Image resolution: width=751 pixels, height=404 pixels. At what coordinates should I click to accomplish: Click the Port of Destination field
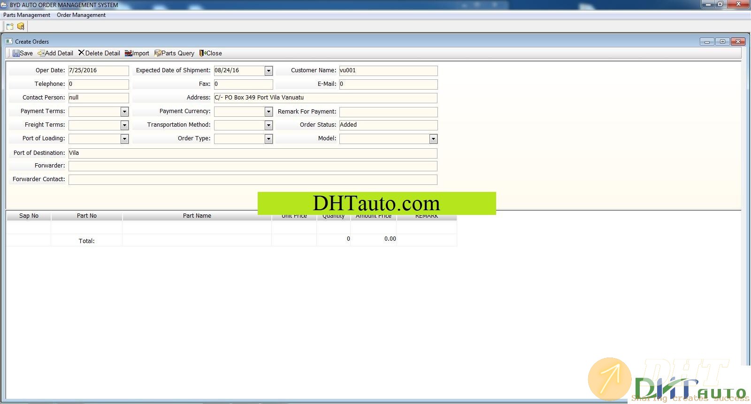coord(253,153)
